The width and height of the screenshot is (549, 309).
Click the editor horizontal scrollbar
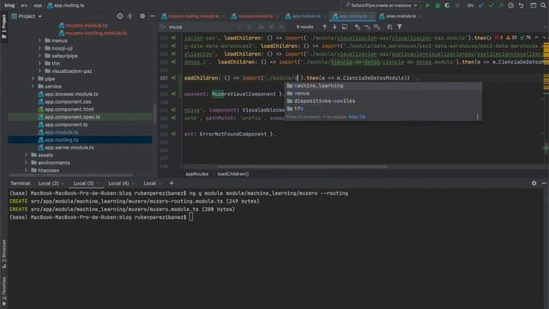(x=302, y=167)
